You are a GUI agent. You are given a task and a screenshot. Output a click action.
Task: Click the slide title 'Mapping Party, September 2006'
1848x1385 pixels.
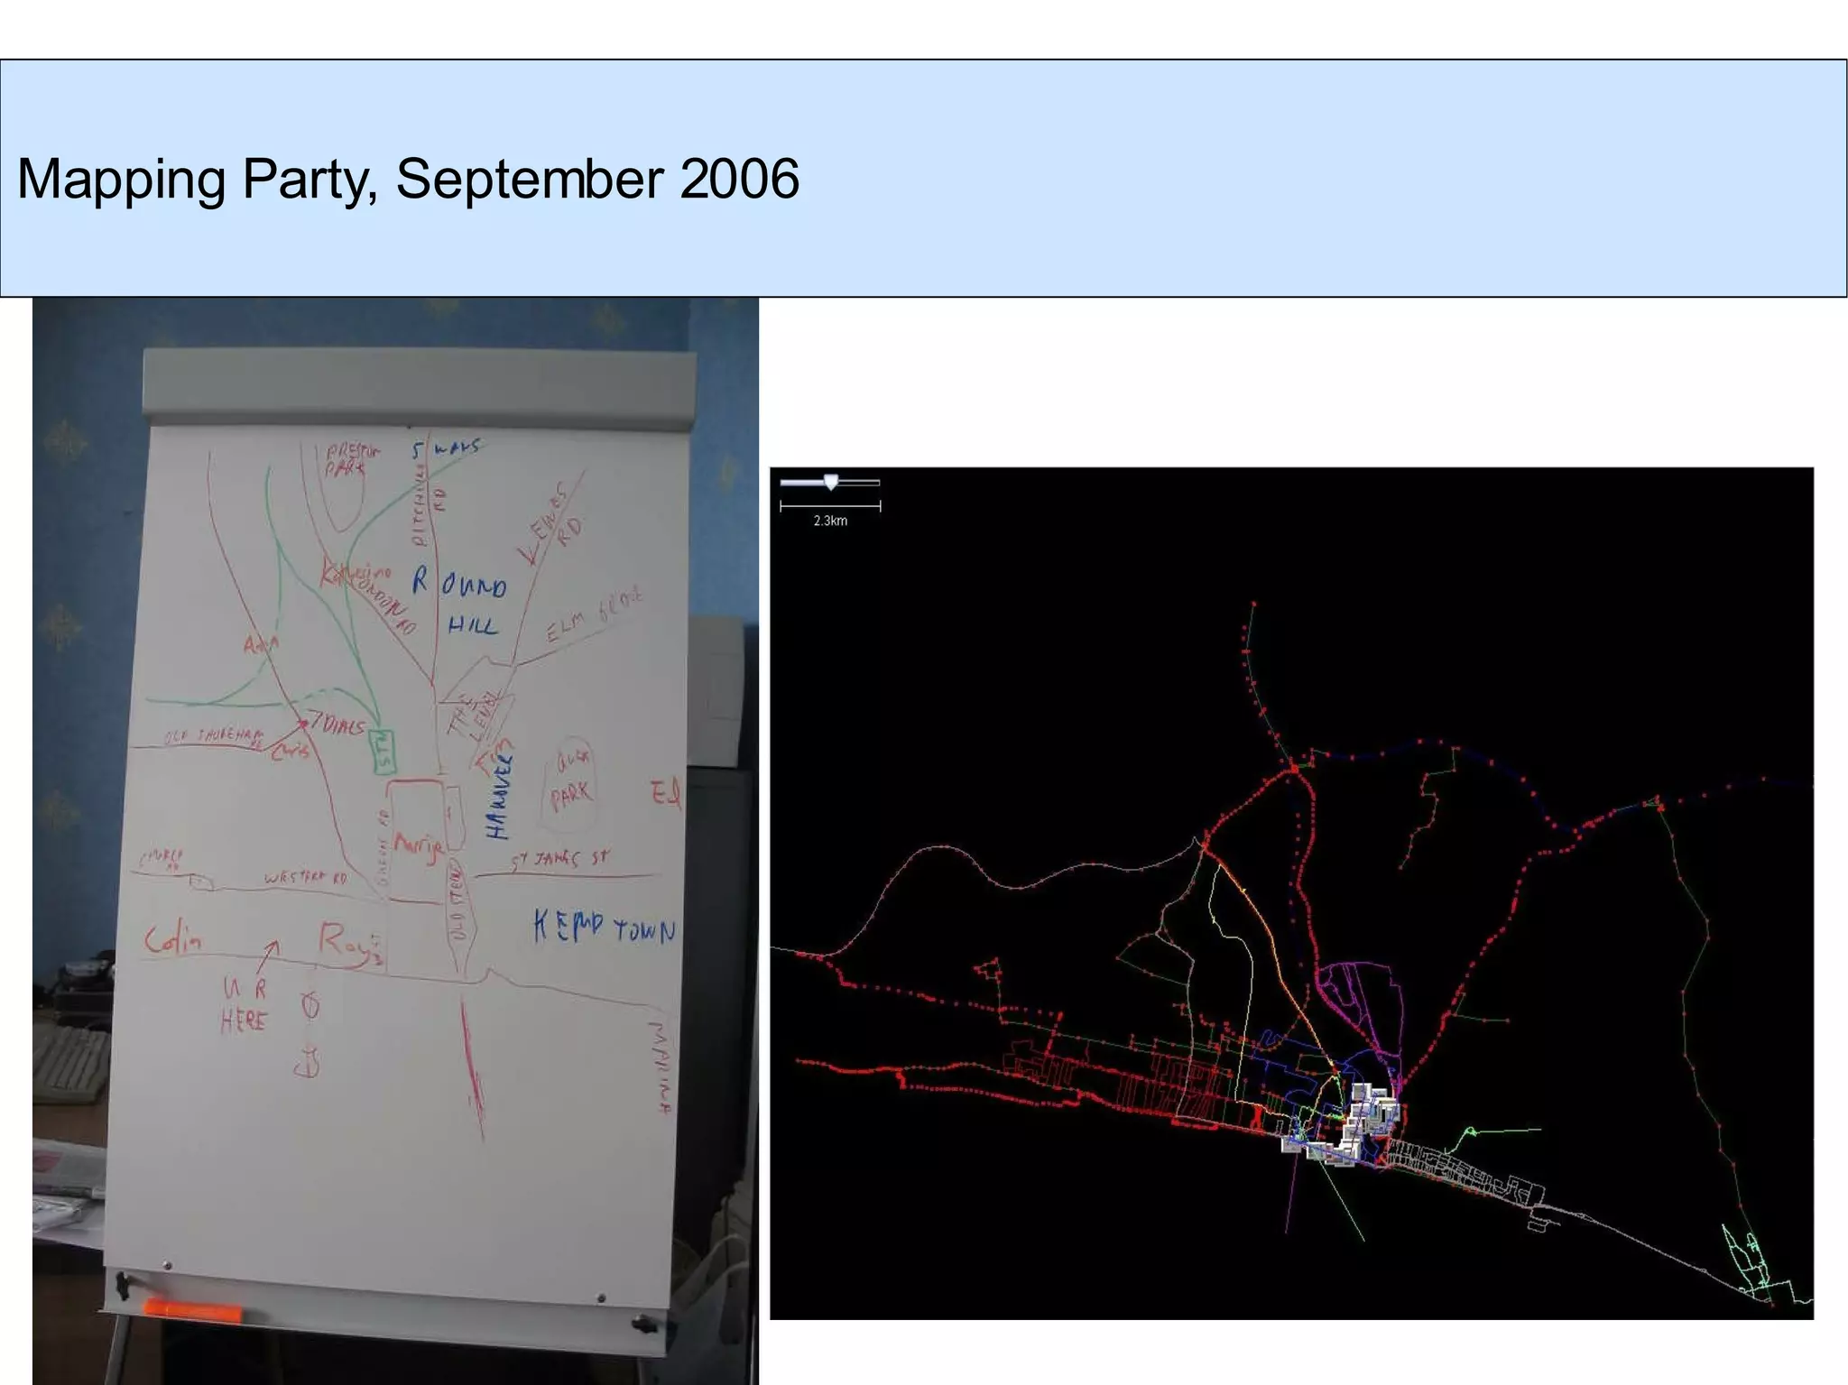tap(408, 178)
